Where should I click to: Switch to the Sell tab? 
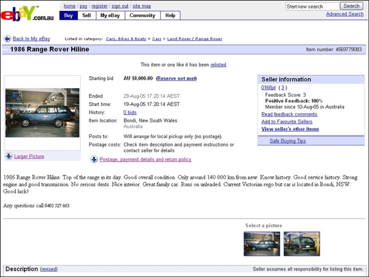[87, 15]
